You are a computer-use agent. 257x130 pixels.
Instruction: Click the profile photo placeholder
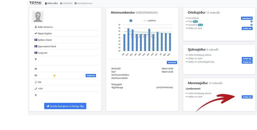point(38,17)
